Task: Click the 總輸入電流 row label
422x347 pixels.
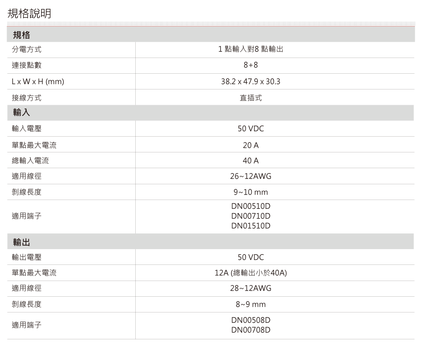Action: point(30,161)
